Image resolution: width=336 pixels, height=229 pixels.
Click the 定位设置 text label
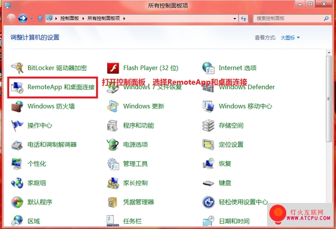(231, 145)
